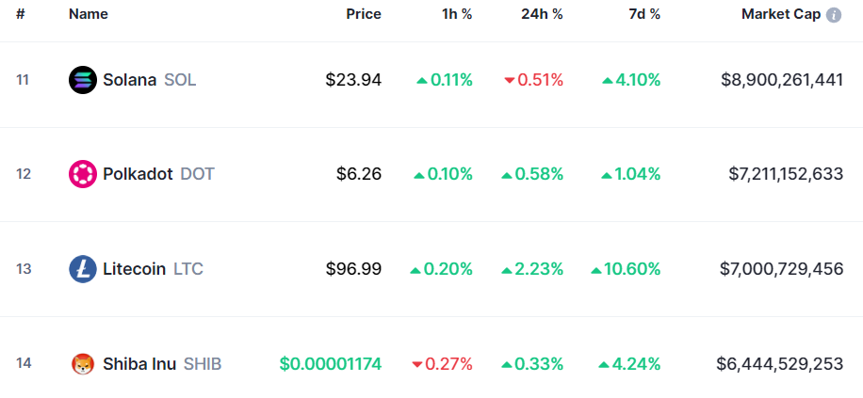Sort by the Name column header

(x=88, y=14)
